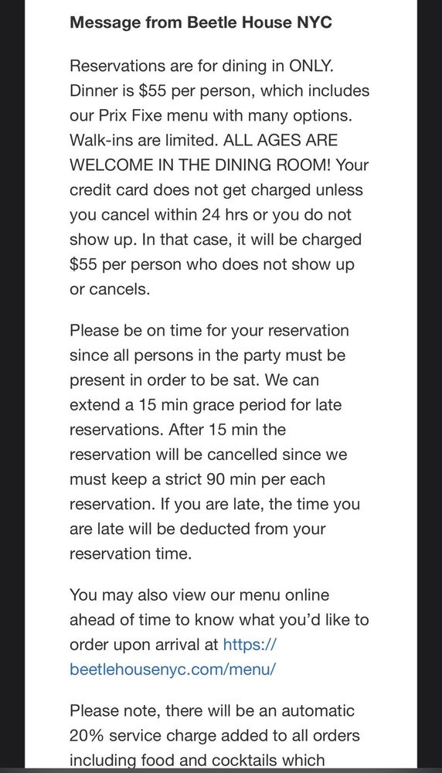Viewport: 442px width, 773px height.
Task: Tap "including food and cocktails which" line
Action: [x=197, y=760]
